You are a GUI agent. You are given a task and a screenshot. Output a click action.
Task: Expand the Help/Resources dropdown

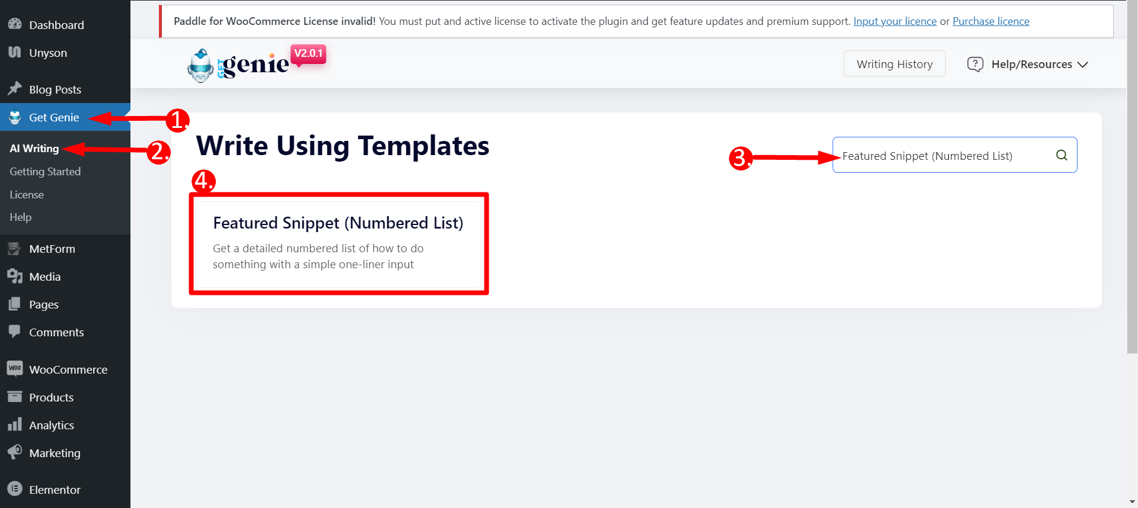tap(1028, 64)
